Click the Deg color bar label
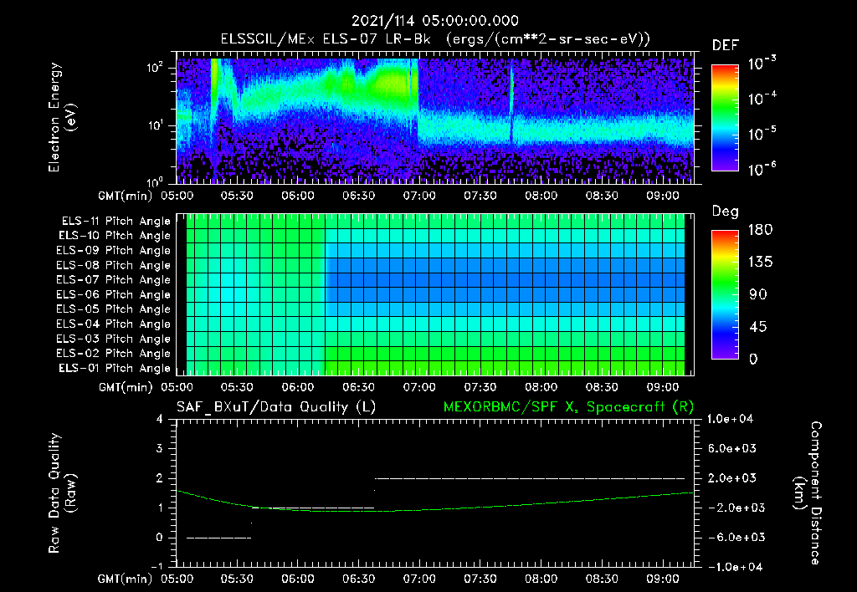This screenshot has height=592, width=857. [x=726, y=212]
